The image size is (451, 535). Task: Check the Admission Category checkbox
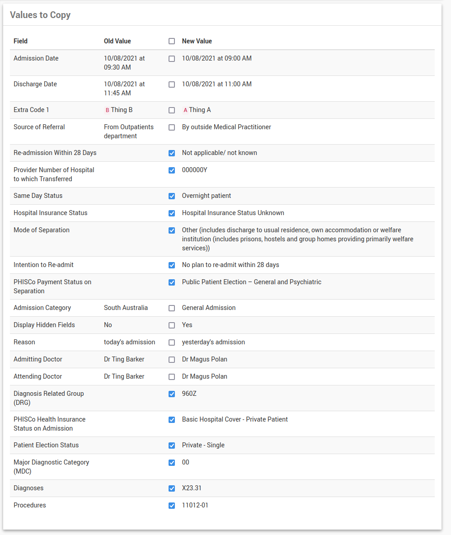click(x=172, y=308)
